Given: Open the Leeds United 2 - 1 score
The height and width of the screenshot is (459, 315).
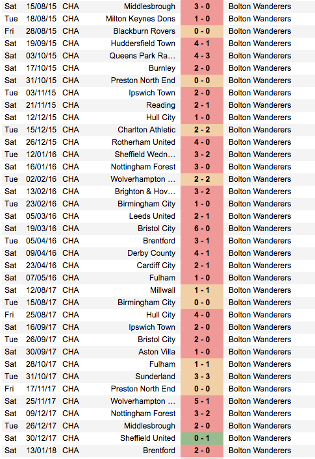Looking at the screenshot, I should point(202,216).
